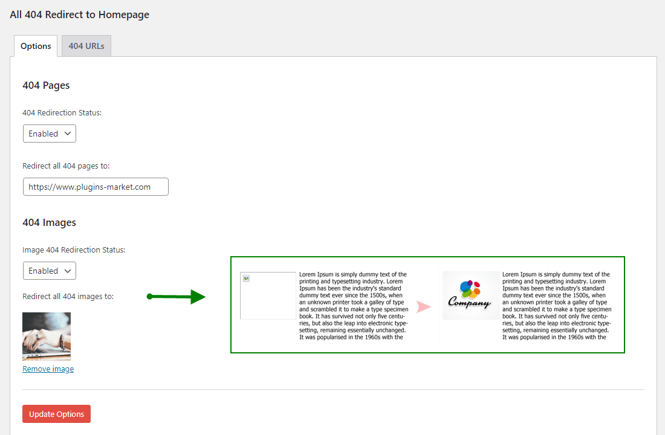Open the Image 404 Redirection Status dropdown
The width and height of the screenshot is (665, 435).
49,271
